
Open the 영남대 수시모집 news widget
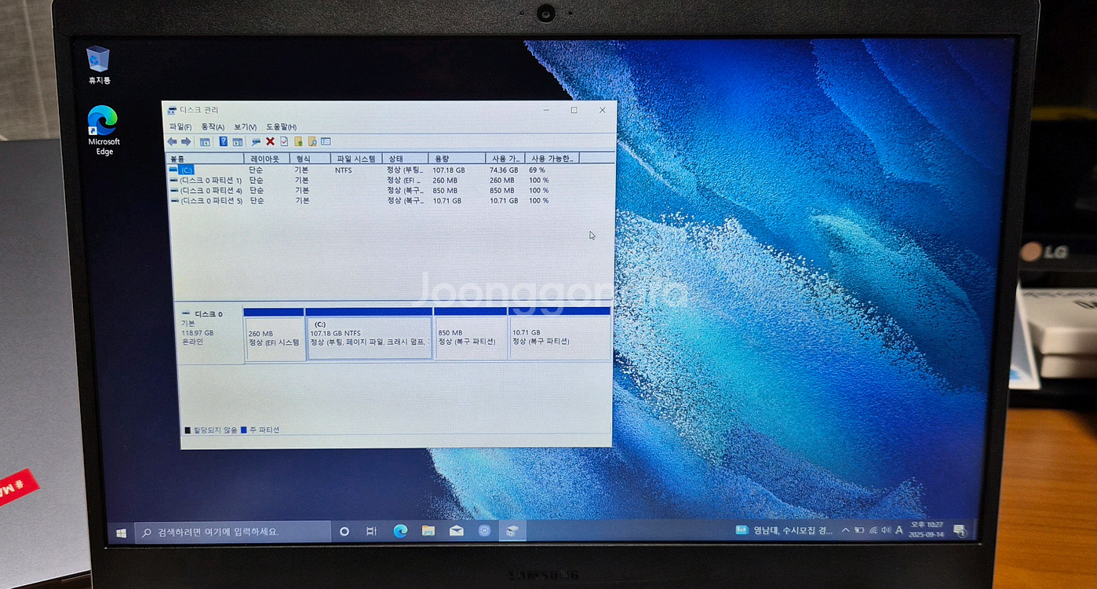click(x=784, y=530)
